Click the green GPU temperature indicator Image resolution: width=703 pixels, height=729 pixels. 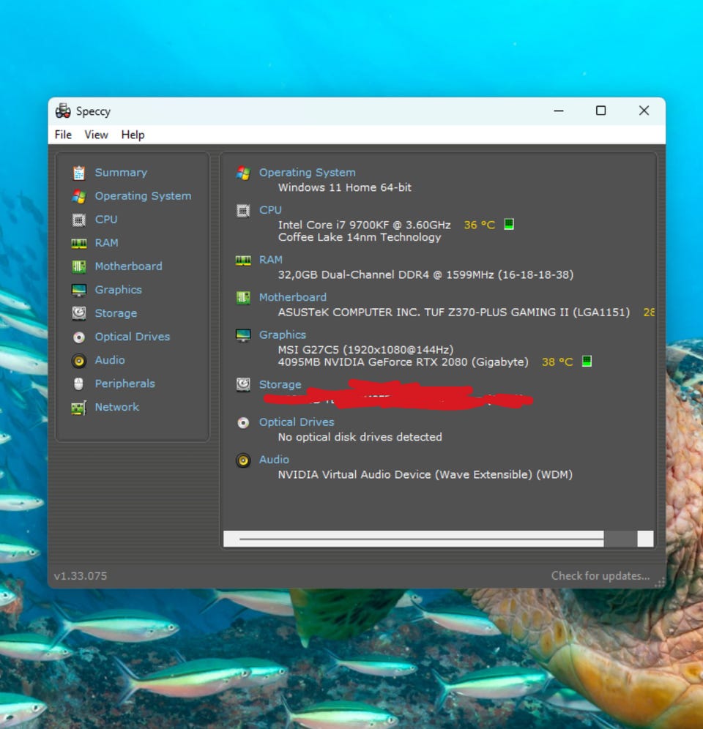click(x=586, y=361)
